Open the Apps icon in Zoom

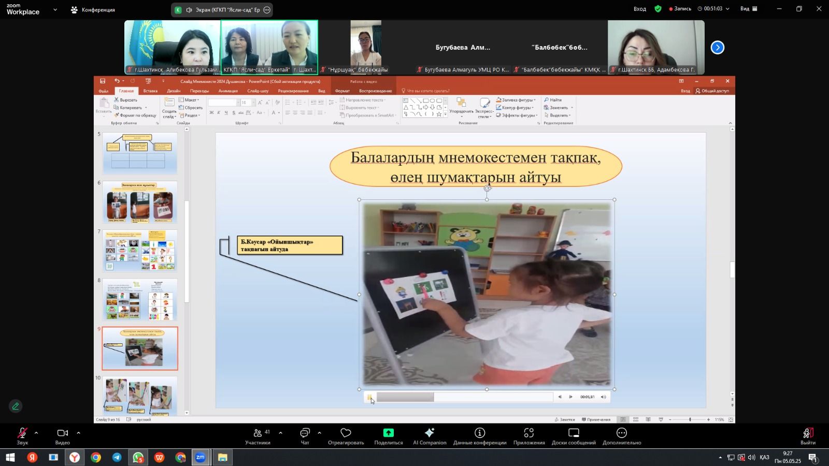(528, 433)
